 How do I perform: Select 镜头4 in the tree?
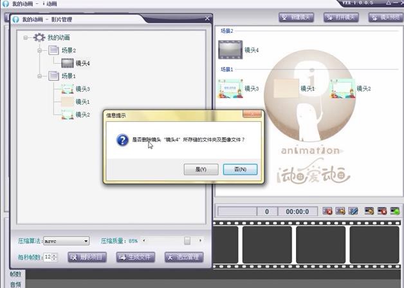(x=83, y=63)
